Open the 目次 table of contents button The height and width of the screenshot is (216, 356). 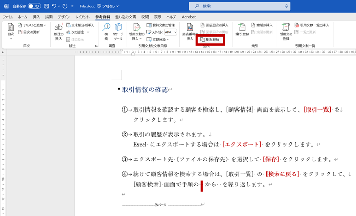click(x=11, y=31)
